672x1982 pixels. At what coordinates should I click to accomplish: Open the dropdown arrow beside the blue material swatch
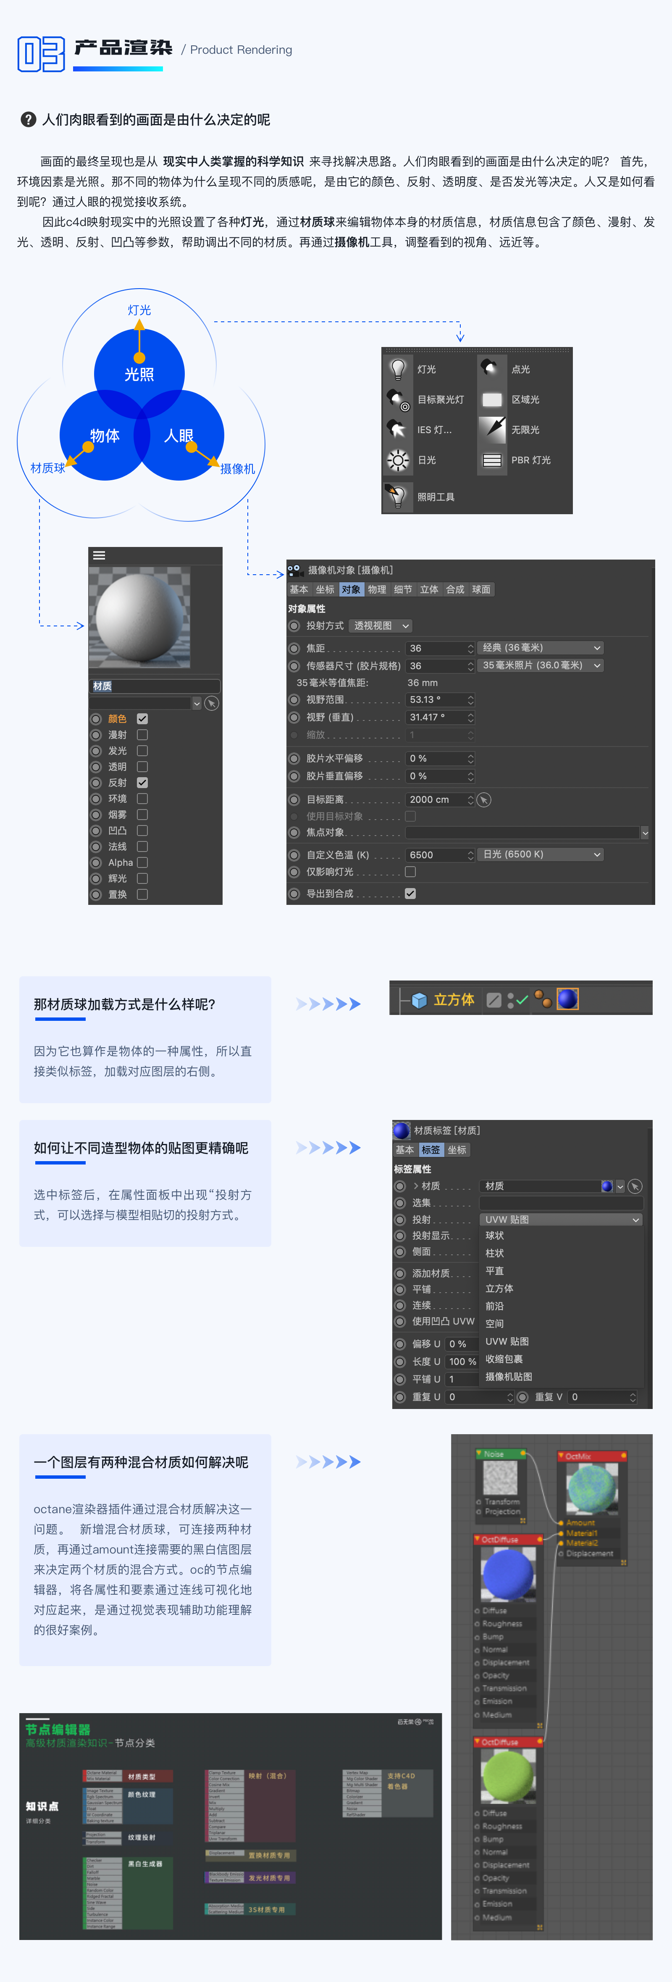[x=620, y=1186]
